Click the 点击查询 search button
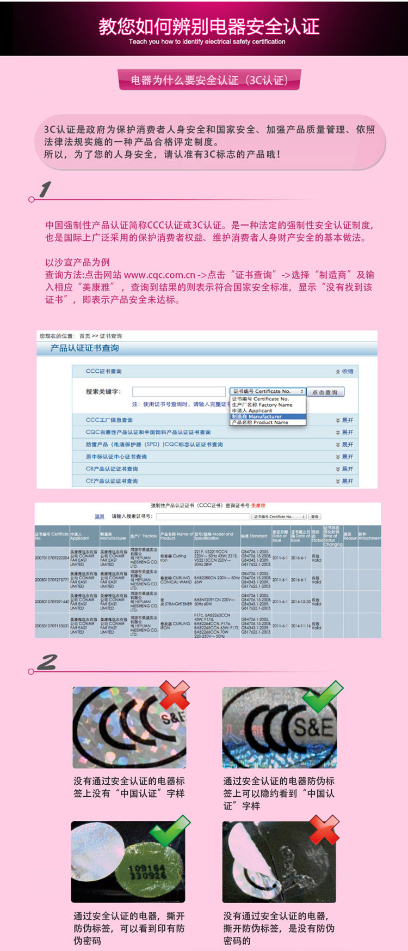The width and height of the screenshot is (408, 951). 325,392
